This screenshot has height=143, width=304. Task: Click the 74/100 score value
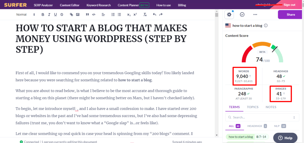(x=263, y=60)
